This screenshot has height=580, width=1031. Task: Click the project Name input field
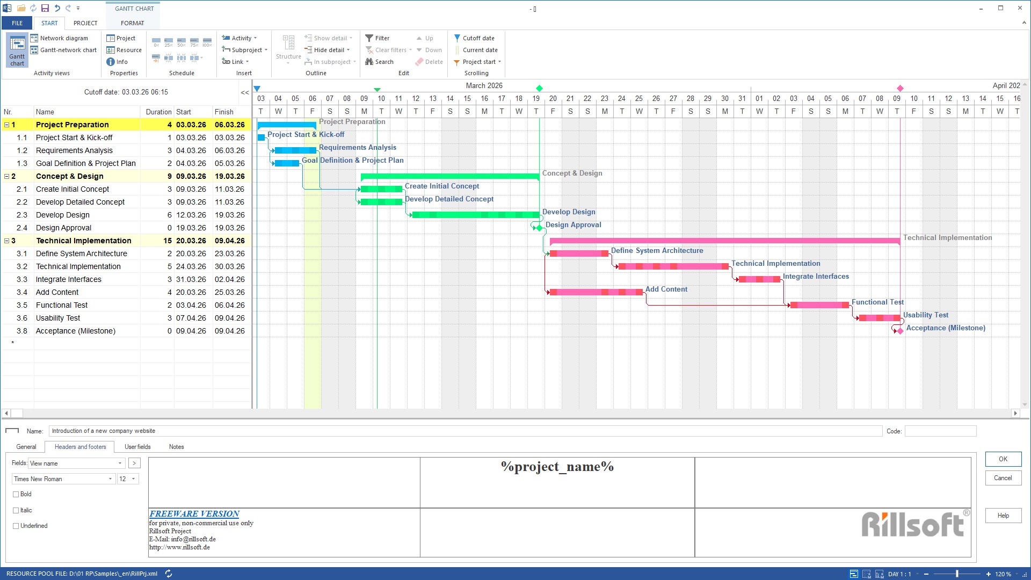point(465,431)
